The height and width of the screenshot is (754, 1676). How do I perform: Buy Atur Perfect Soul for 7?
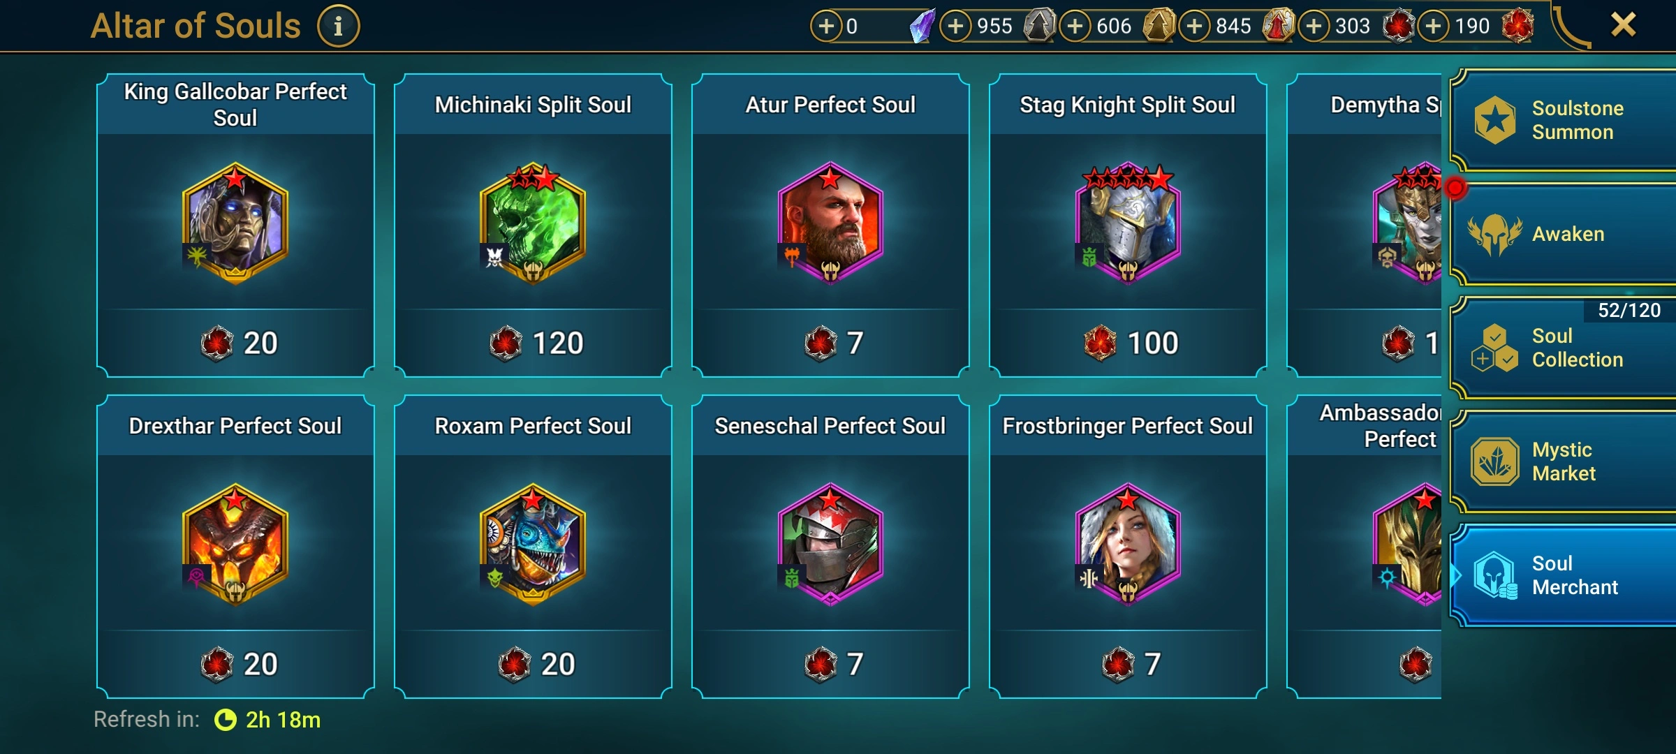tap(831, 343)
